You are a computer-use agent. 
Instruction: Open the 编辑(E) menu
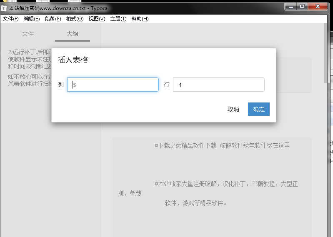[32, 19]
